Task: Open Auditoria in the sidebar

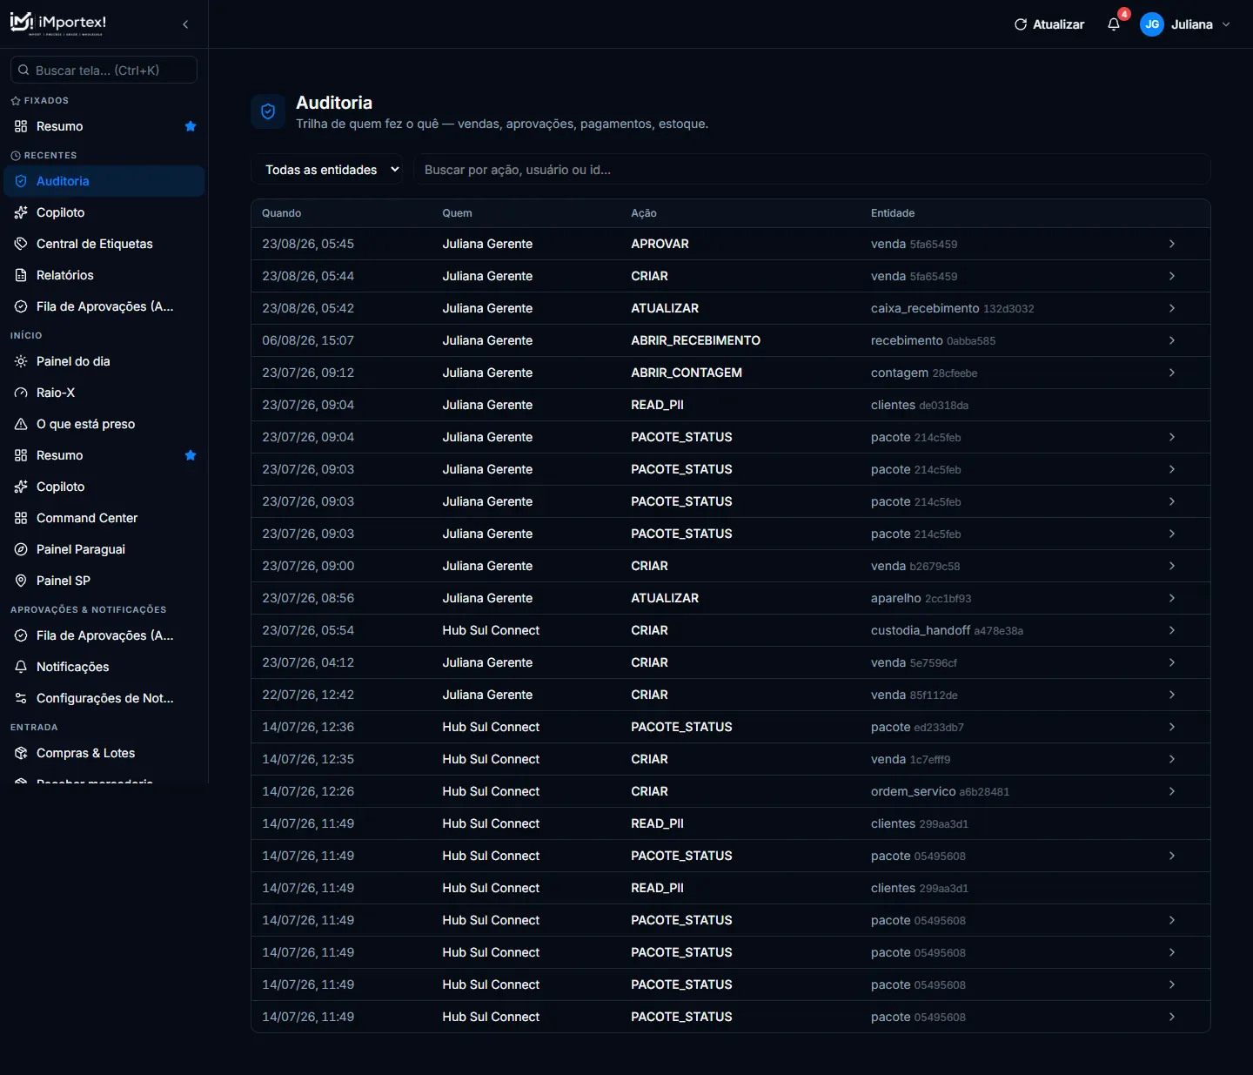Action: (x=104, y=181)
